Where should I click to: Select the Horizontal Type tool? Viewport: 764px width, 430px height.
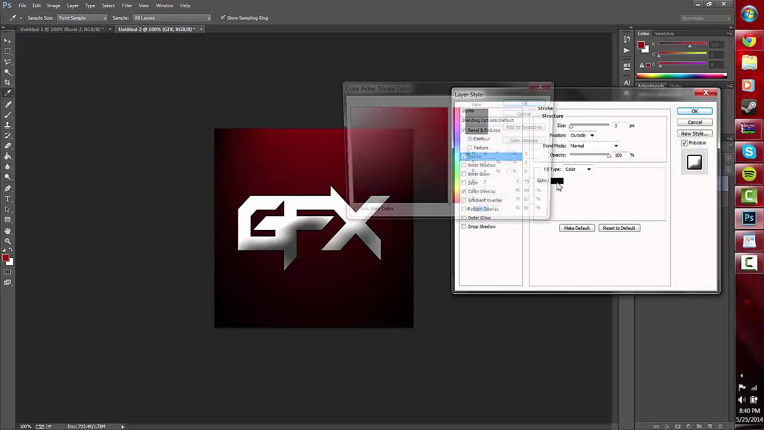click(x=8, y=198)
